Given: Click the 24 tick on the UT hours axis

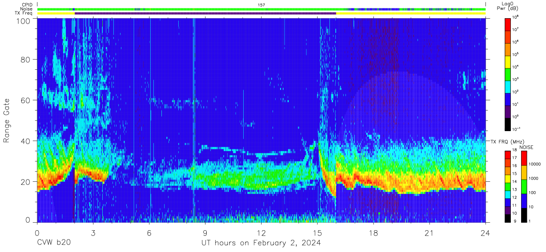Looking at the screenshot, I should click(486, 232).
